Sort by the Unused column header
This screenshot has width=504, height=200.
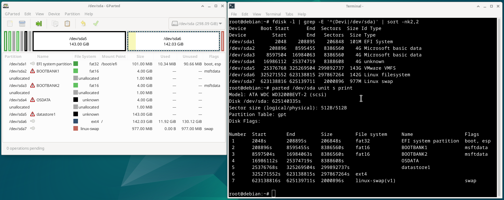190,56
